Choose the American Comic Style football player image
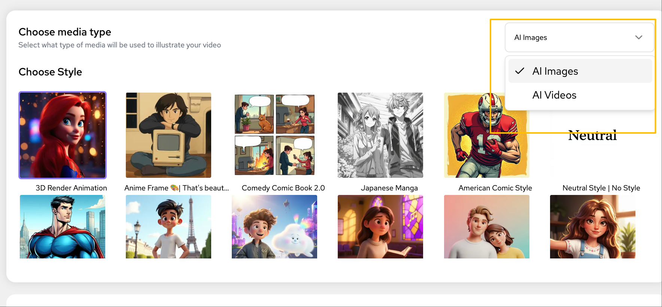Screen dimensions: 662x307 (468, 149)
